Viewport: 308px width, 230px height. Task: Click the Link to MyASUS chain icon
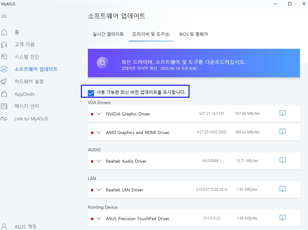point(4,119)
